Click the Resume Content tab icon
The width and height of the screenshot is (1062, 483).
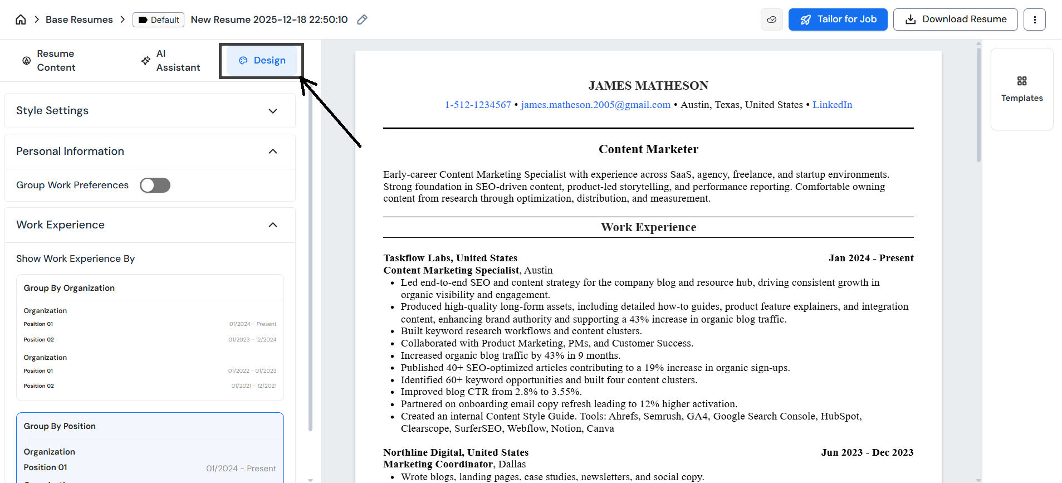[x=26, y=60]
